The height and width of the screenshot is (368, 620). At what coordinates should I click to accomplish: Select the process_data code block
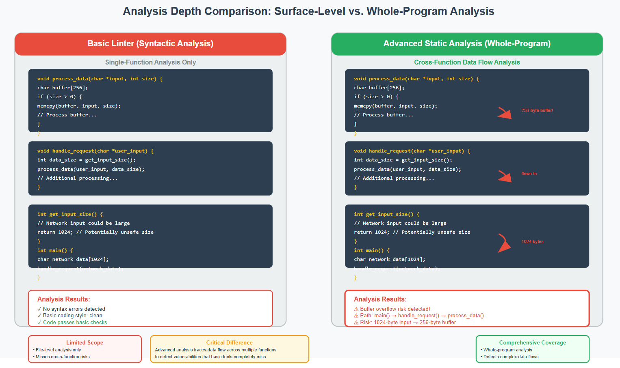click(x=150, y=101)
